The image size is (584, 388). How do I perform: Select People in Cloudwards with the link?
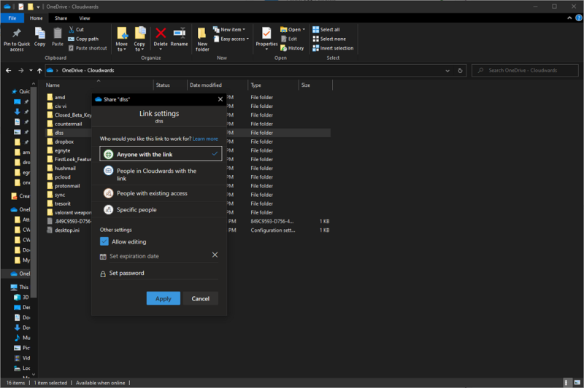coord(161,174)
